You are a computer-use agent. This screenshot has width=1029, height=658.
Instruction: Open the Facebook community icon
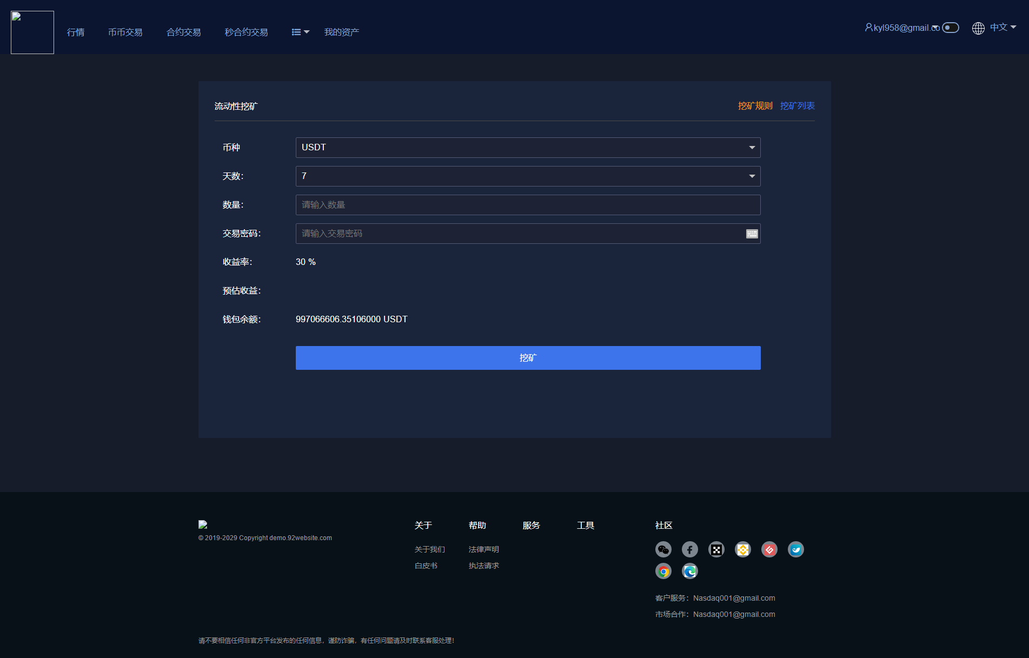pyautogui.click(x=690, y=550)
